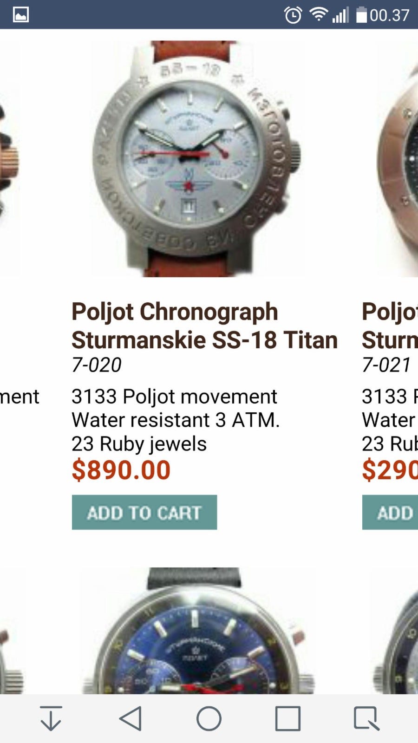Tap the image notification icon in status bar
The width and height of the screenshot is (418, 743).
point(21,15)
